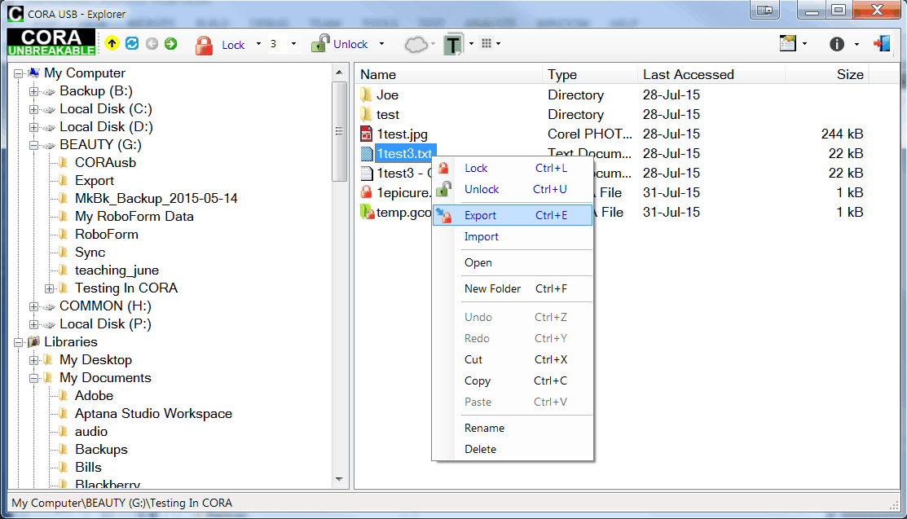Click the Joe folder icon
Image resolution: width=907 pixels, height=519 pixels.
click(x=366, y=95)
